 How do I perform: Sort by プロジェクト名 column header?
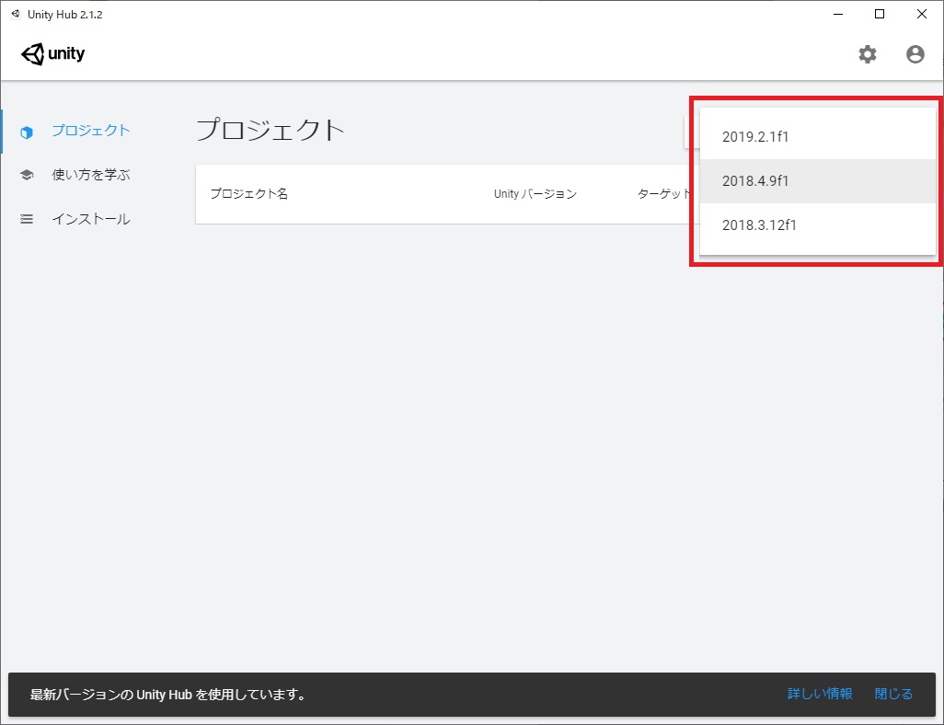click(248, 194)
